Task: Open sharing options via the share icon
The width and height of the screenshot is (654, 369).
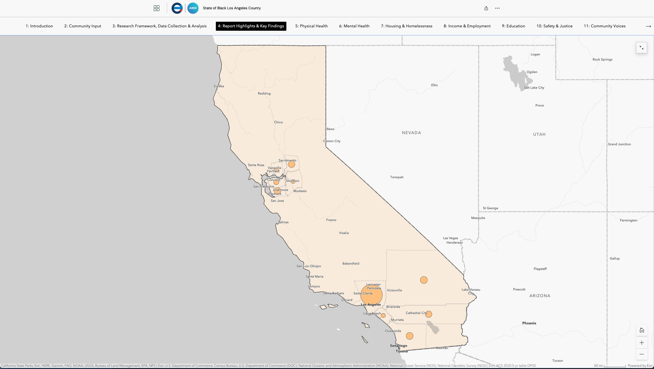Action: (x=486, y=8)
